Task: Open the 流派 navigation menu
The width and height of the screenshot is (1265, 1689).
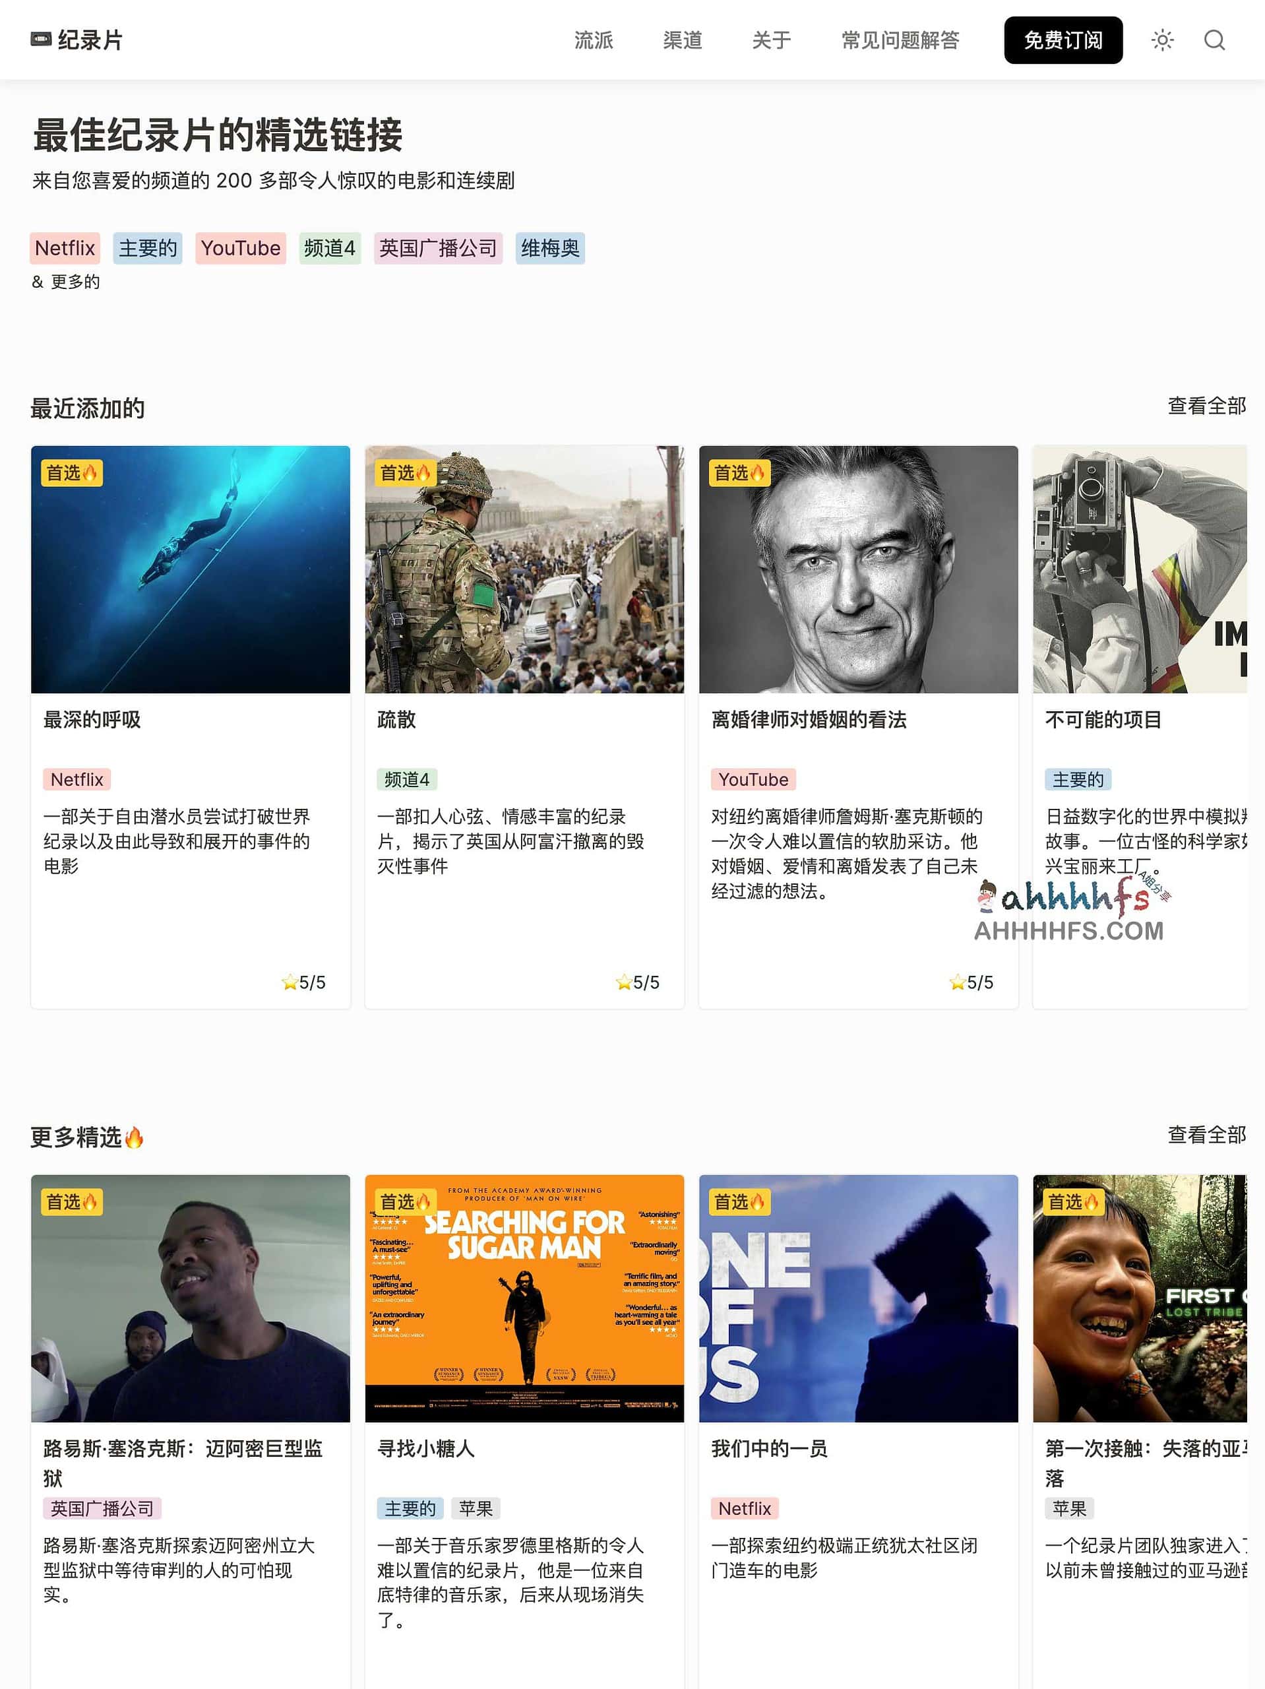Action: click(593, 40)
